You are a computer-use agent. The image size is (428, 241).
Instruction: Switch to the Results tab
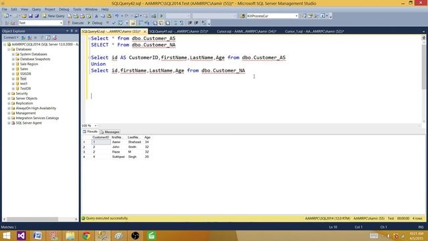(90, 132)
